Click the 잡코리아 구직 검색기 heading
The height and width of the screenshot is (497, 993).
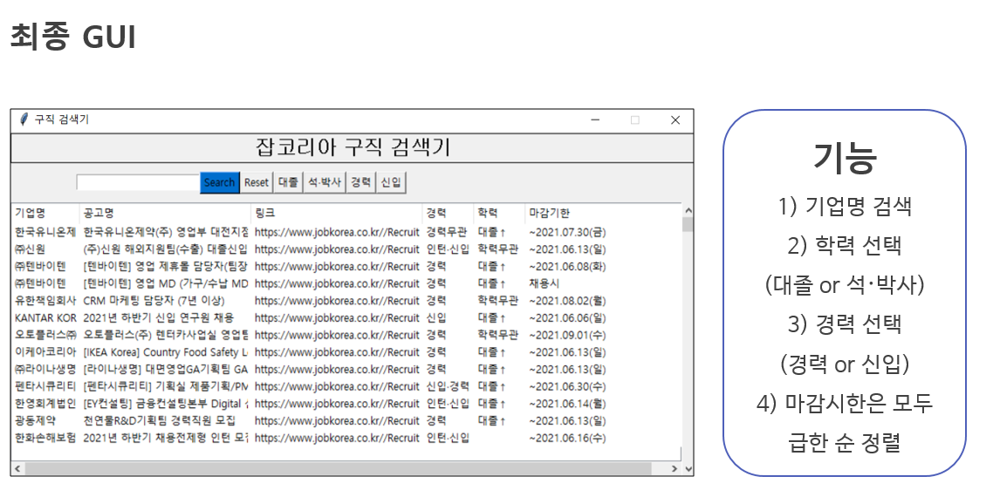(x=353, y=147)
